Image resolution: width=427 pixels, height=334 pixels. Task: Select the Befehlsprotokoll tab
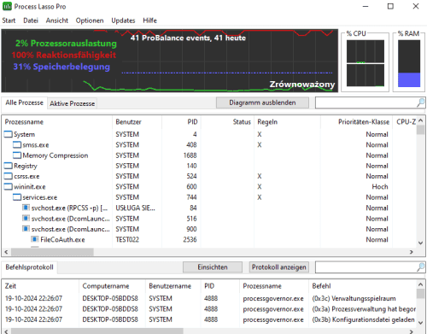(x=29, y=267)
